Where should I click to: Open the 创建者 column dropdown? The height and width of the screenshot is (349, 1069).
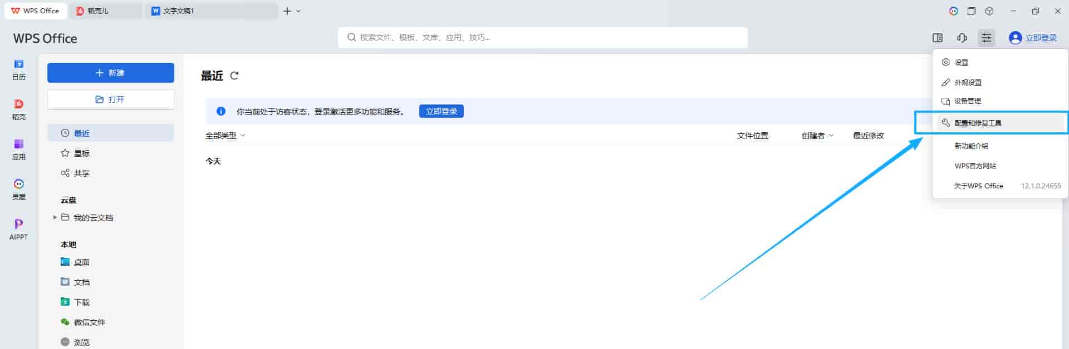pos(817,136)
